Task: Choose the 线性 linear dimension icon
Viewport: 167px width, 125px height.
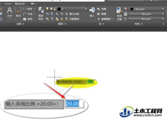Action: click(24, 9)
